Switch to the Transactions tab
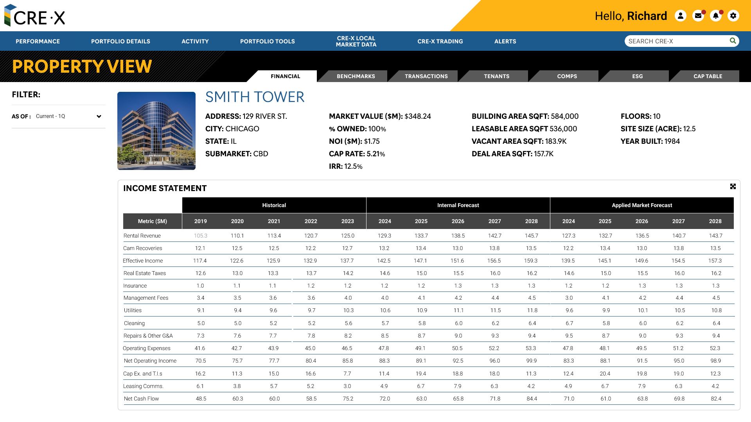 [426, 76]
